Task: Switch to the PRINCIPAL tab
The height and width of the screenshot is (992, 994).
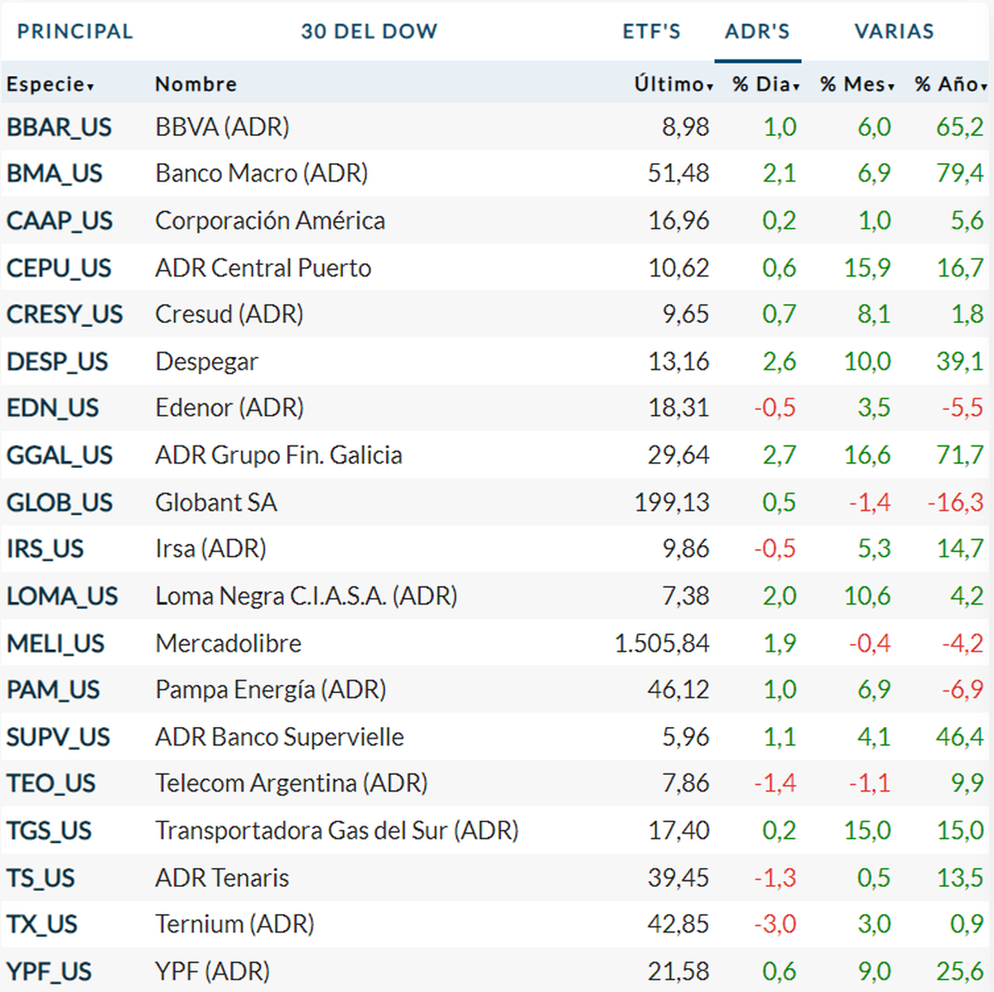Action: (x=75, y=31)
